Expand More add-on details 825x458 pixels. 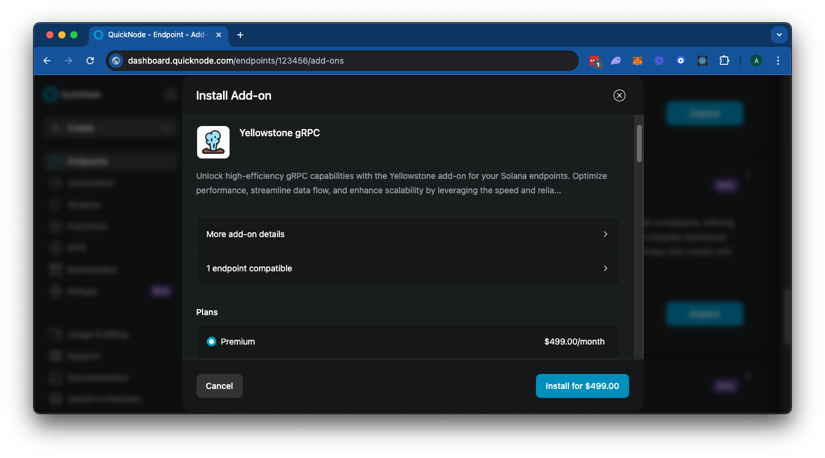408,234
